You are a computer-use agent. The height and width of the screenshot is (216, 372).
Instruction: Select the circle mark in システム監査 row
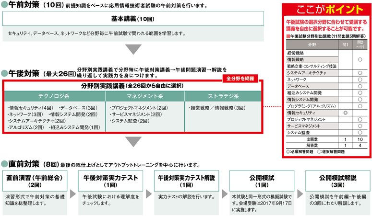tap(360, 132)
